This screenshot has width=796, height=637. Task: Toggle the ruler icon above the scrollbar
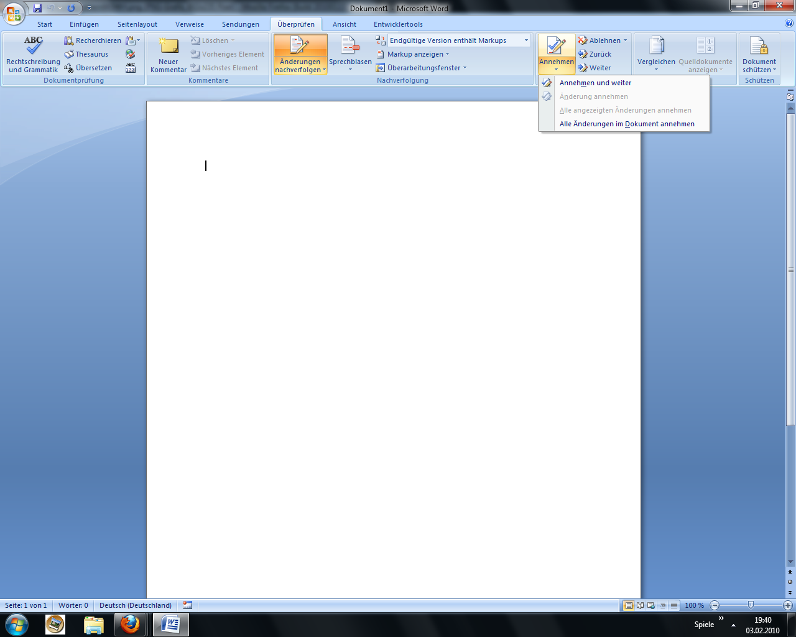tap(790, 96)
